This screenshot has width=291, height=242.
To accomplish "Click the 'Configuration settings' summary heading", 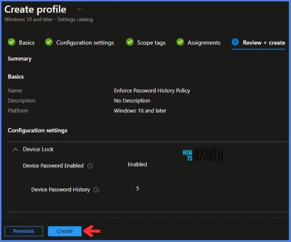I will point(38,130).
